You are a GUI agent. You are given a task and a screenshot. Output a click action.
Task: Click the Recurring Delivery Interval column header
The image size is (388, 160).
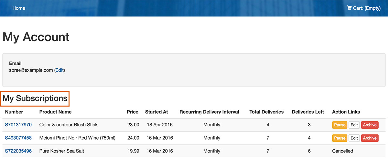click(209, 112)
